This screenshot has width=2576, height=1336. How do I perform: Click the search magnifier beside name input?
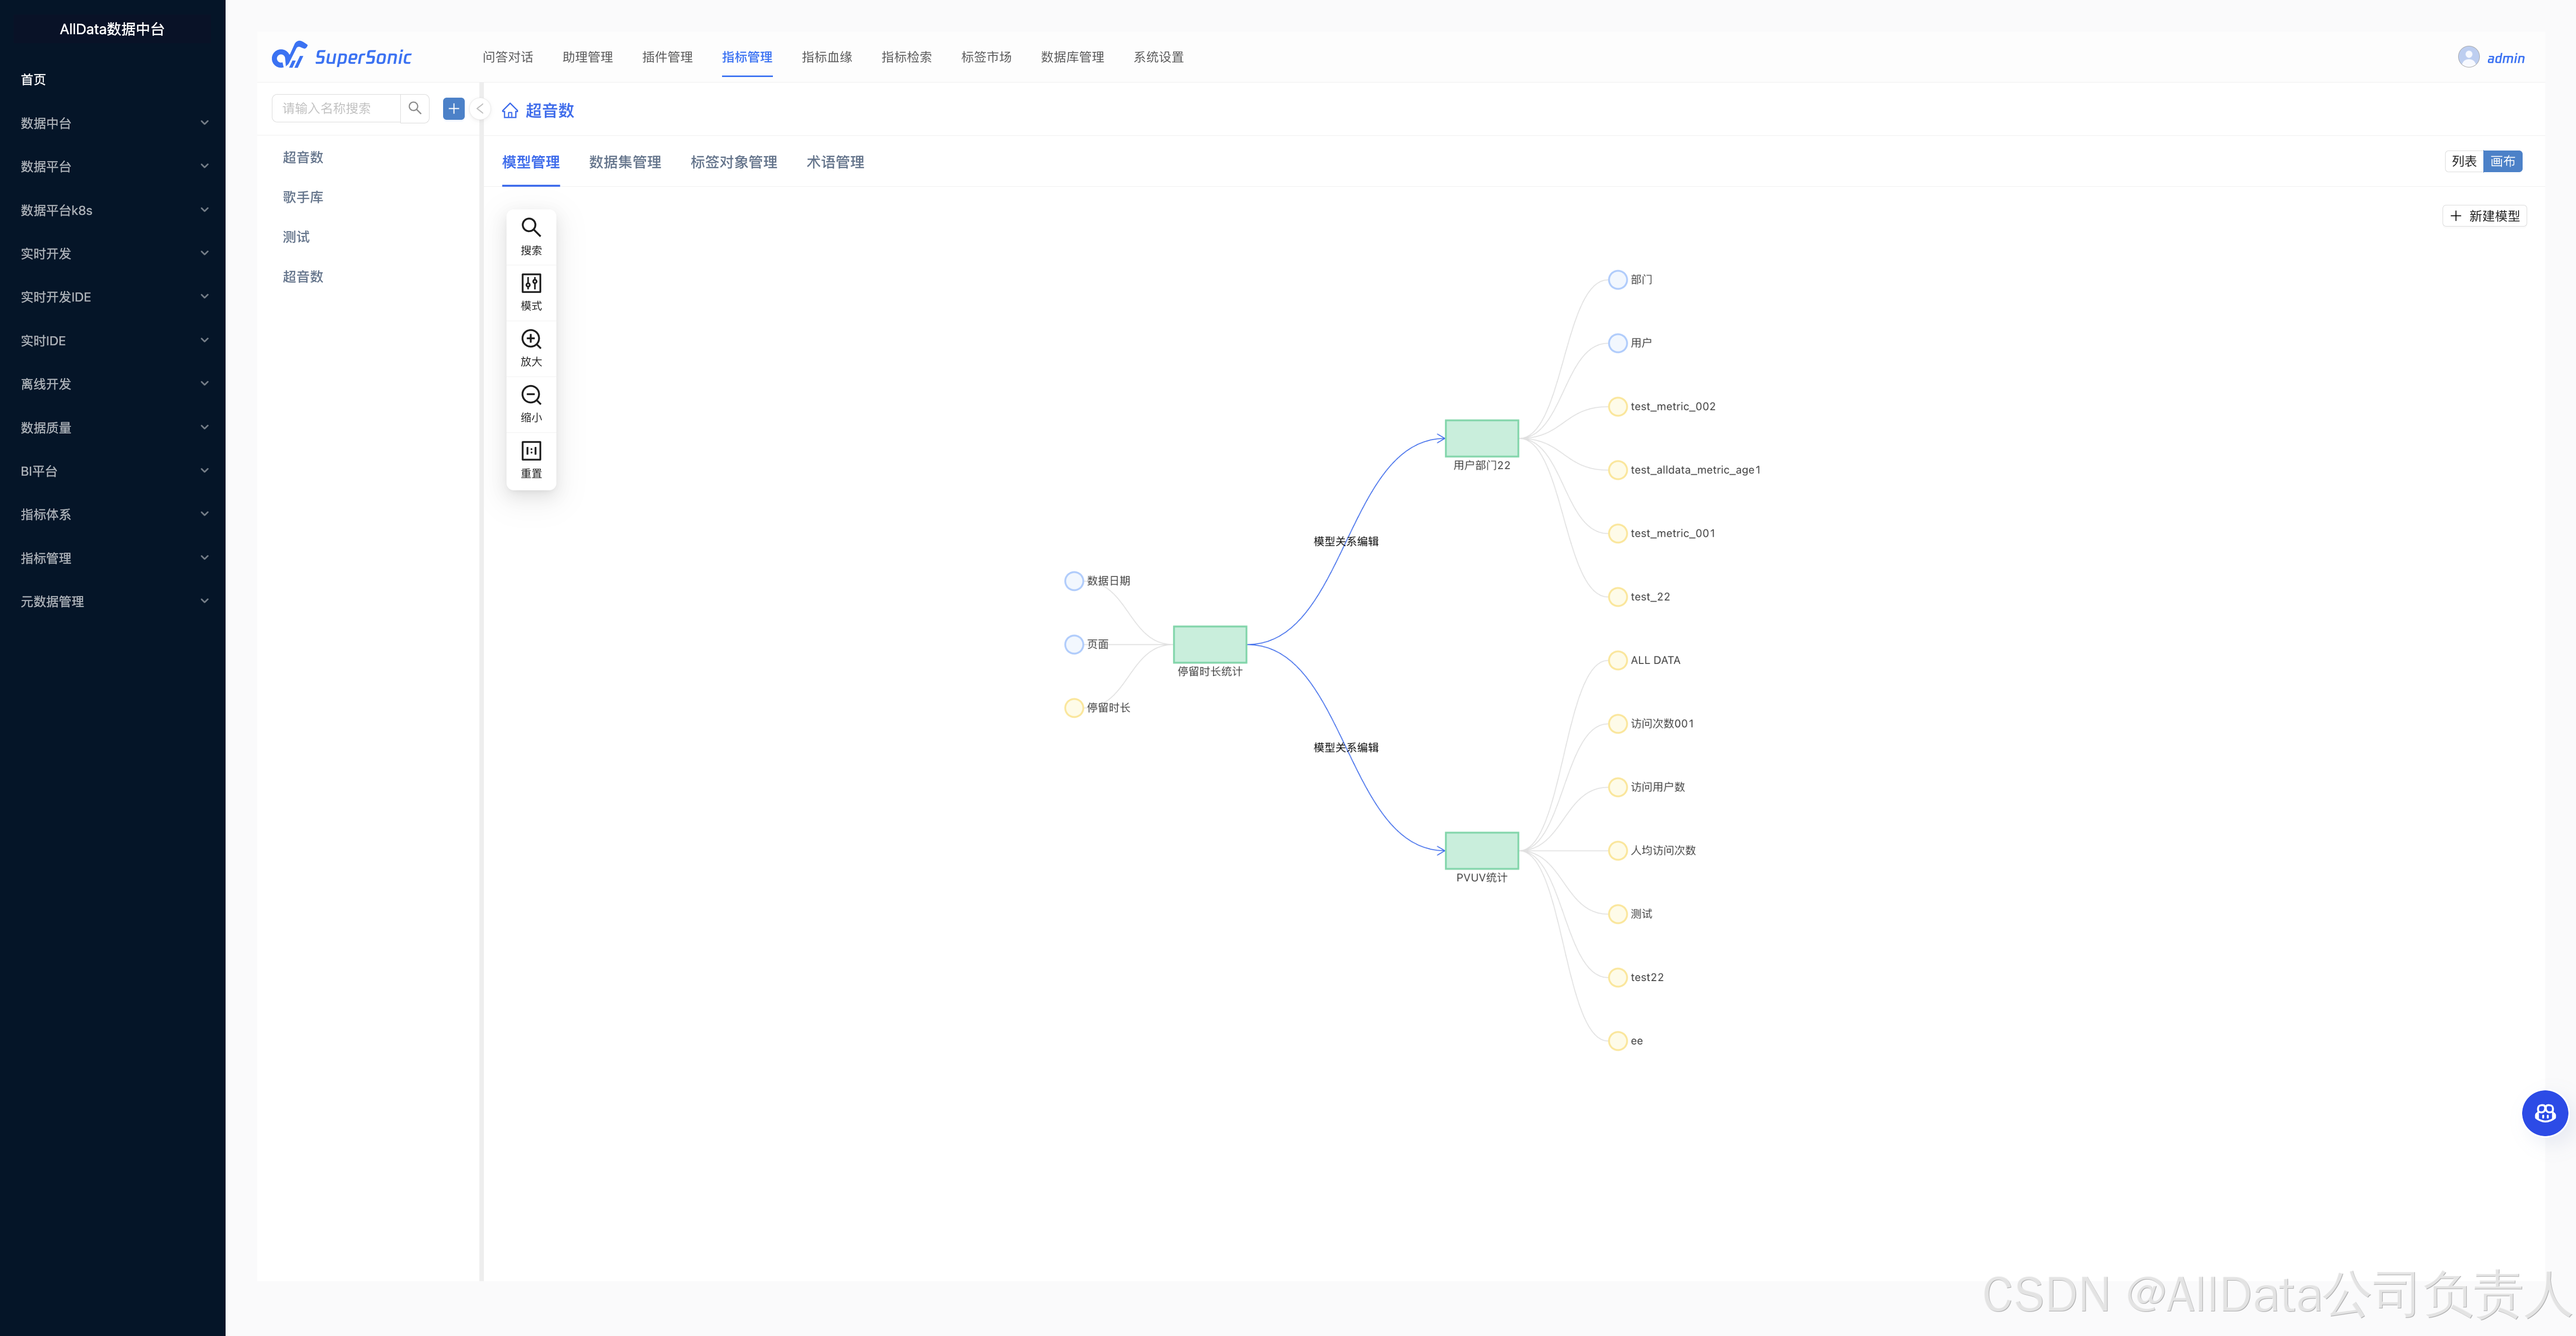tap(415, 108)
